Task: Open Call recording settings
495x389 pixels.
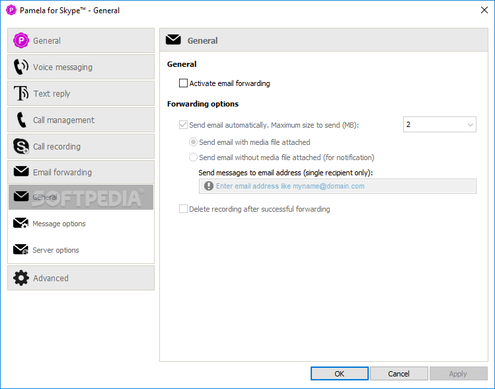Action: point(81,146)
